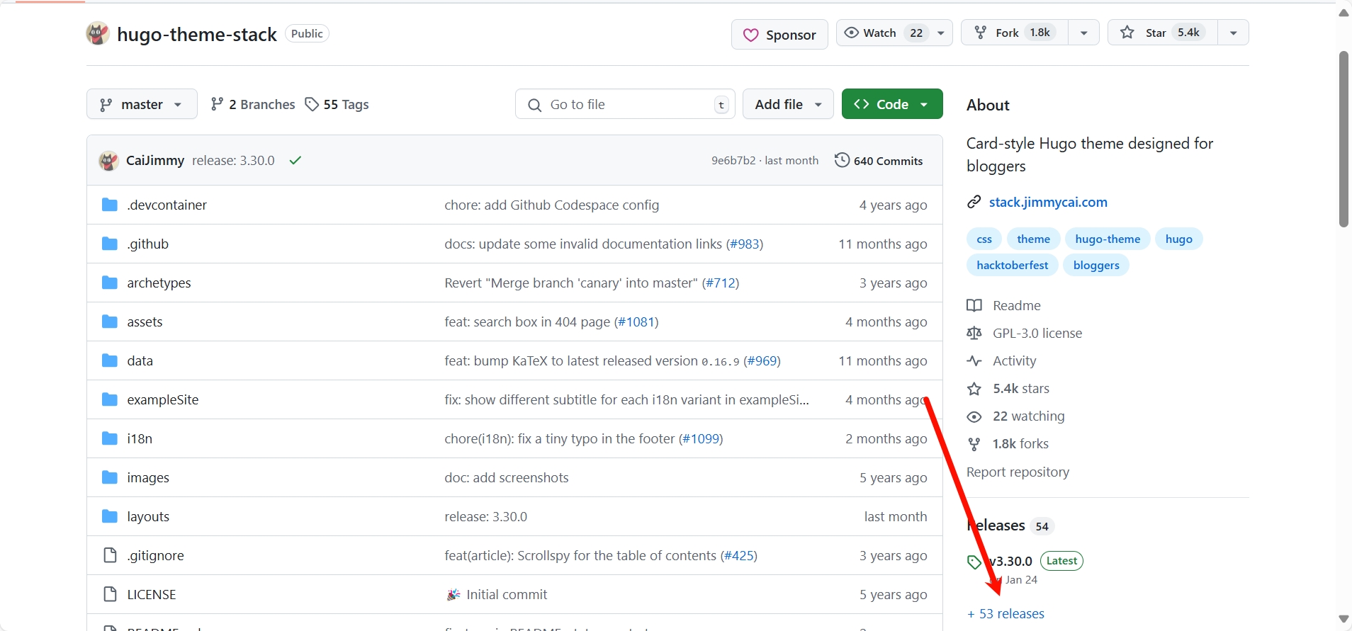Open the LICENSE file
Screen dimensions: 1352x631
(x=151, y=595)
